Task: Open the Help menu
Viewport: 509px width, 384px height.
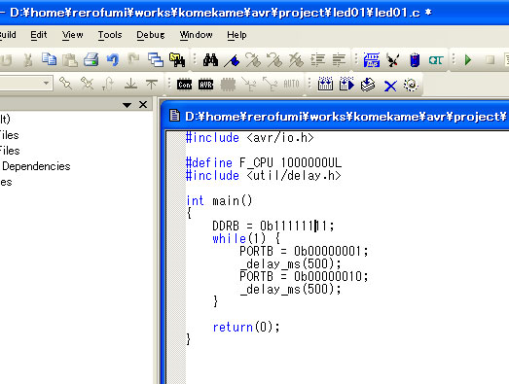Action: (x=236, y=35)
